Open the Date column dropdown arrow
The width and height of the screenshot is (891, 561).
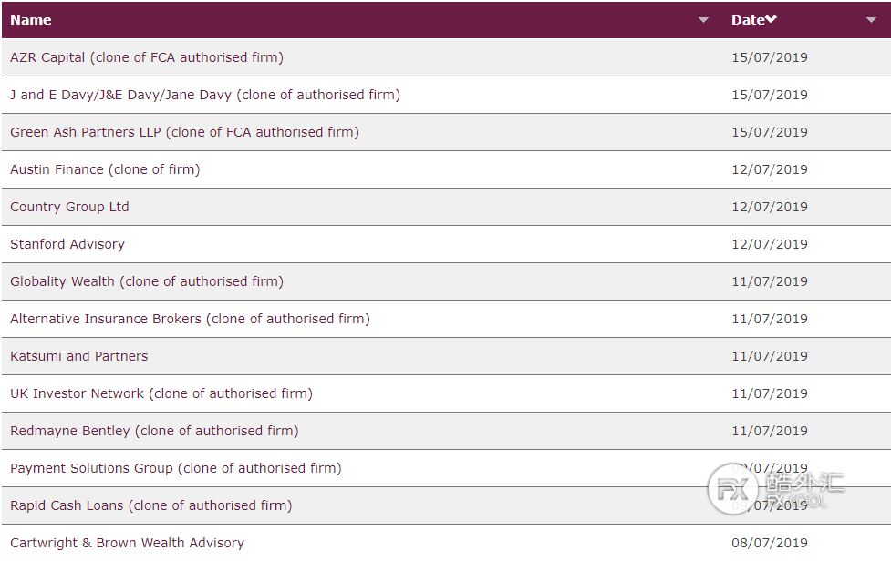[871, 20]
